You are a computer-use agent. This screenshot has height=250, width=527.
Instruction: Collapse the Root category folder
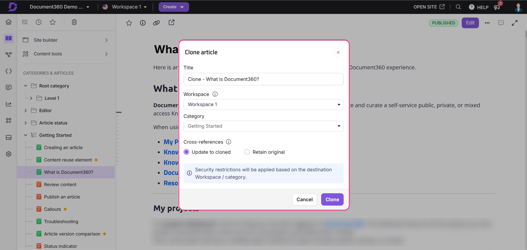pyautogui.click(x=26, y=86)
